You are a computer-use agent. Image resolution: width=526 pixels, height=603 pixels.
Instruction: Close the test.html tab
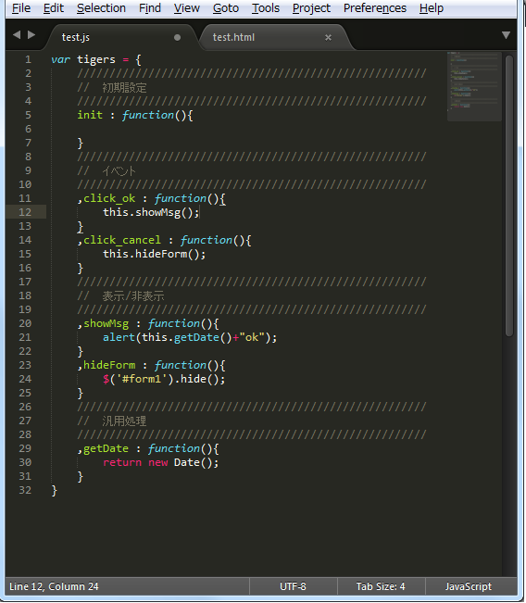click(x=328, y=37)
